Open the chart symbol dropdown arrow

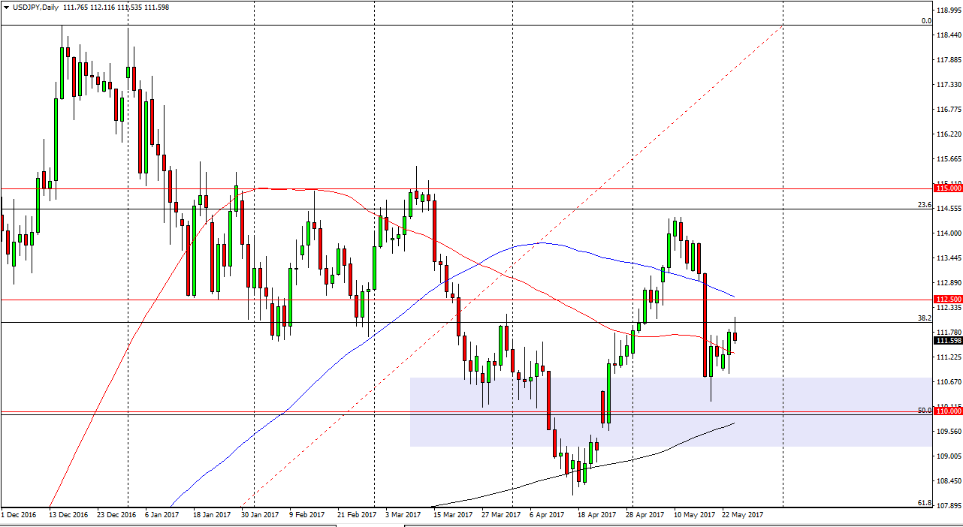pyautogui.click(x=6, y=6)
